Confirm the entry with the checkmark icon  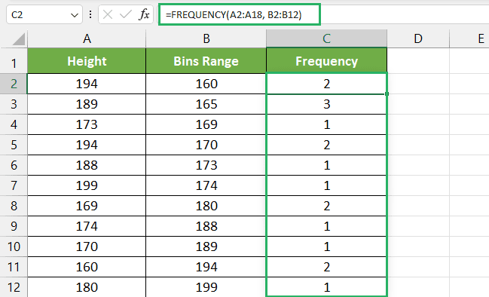tap(126, 14)
